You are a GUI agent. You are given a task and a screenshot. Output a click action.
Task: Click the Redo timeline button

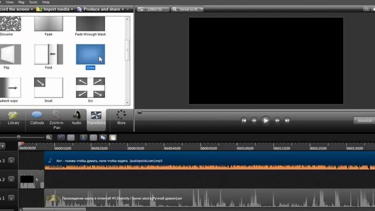tap(71, 137)
